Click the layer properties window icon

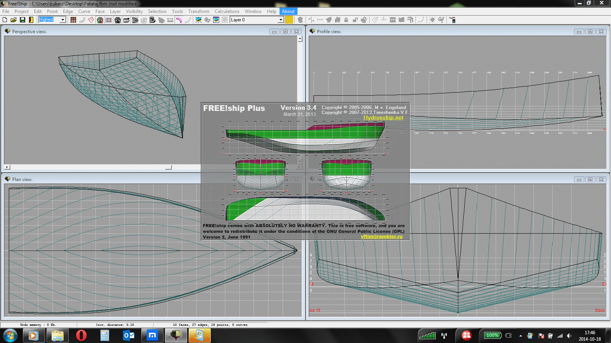[x=216, y=20]
